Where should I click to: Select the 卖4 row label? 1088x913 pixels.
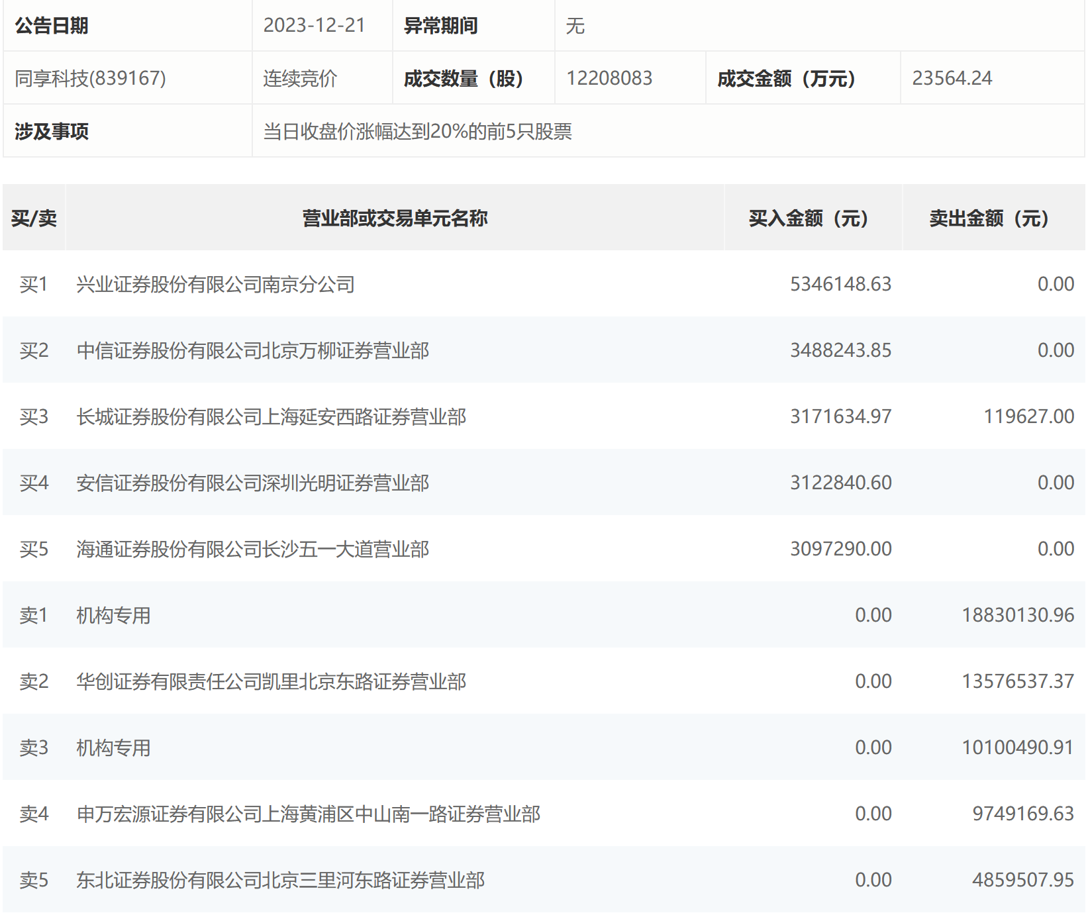point(34,814)
